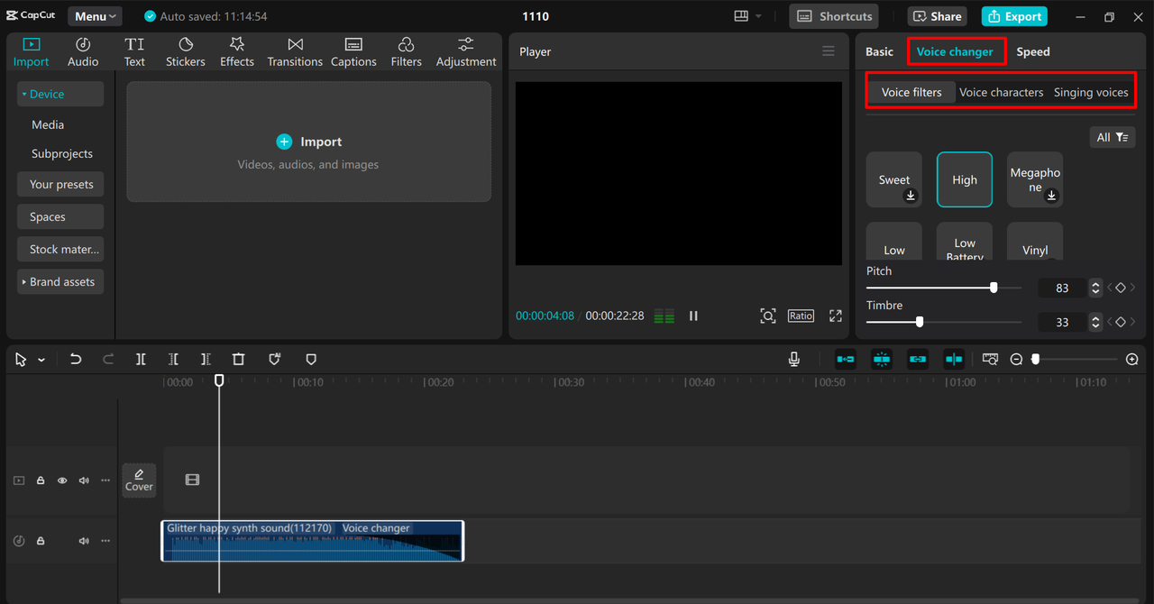Open player fullscreen view

(836, 316)
